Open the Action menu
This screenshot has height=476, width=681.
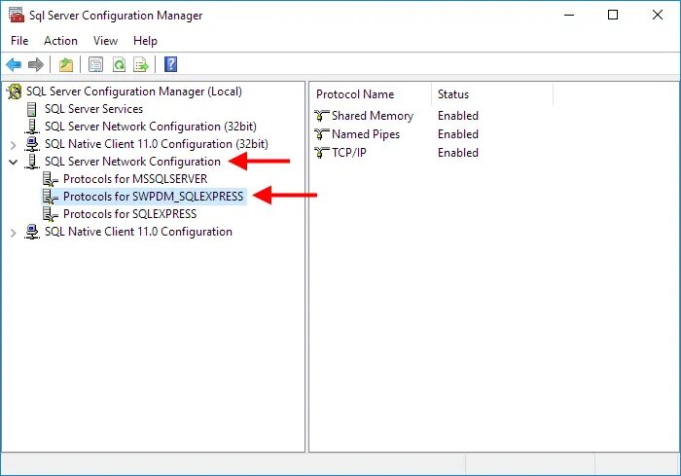tap(60, 41)
